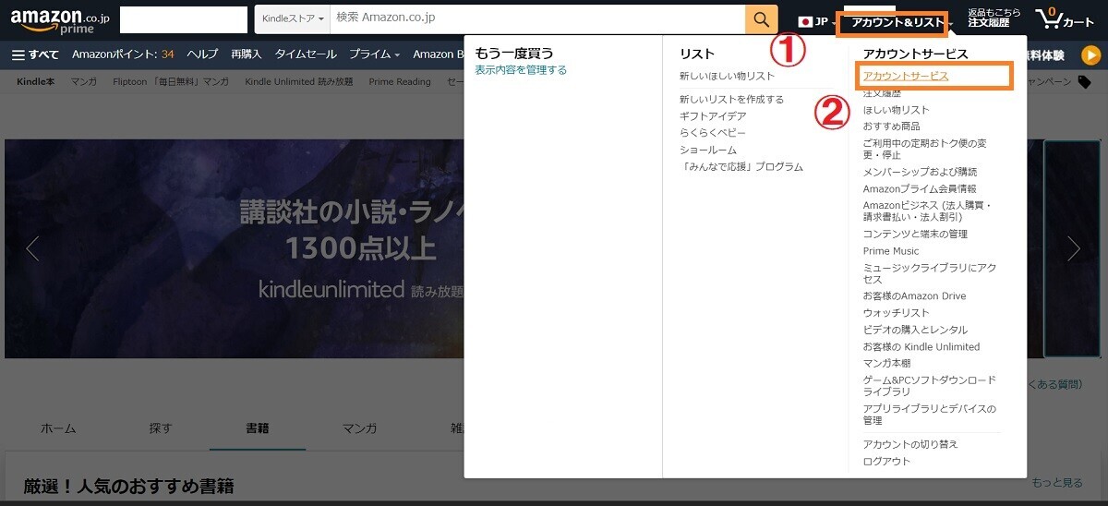Viewport: 1108px width, 506px height.
Task: Open おすすめ商品 link
Action: [x=892, y=126]
